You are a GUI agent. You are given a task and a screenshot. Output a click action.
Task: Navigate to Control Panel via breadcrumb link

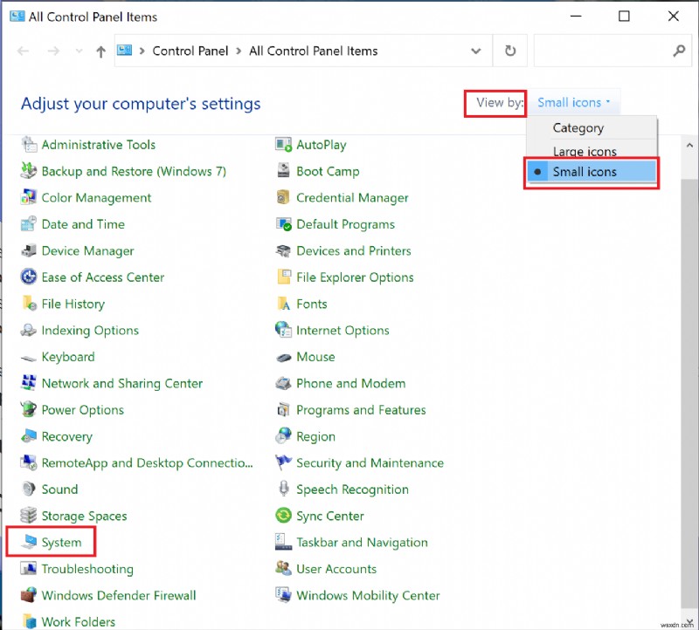190,51
